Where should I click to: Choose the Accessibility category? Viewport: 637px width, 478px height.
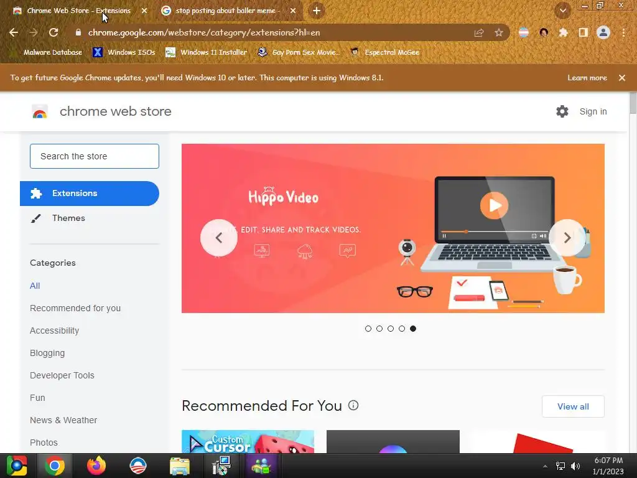point(55,330)
